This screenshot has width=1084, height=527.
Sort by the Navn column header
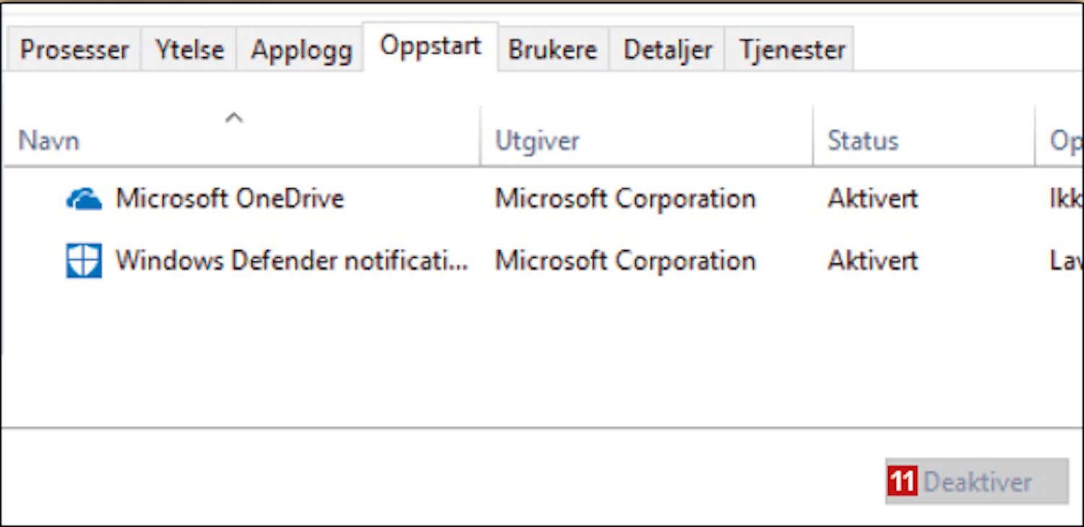49,141
